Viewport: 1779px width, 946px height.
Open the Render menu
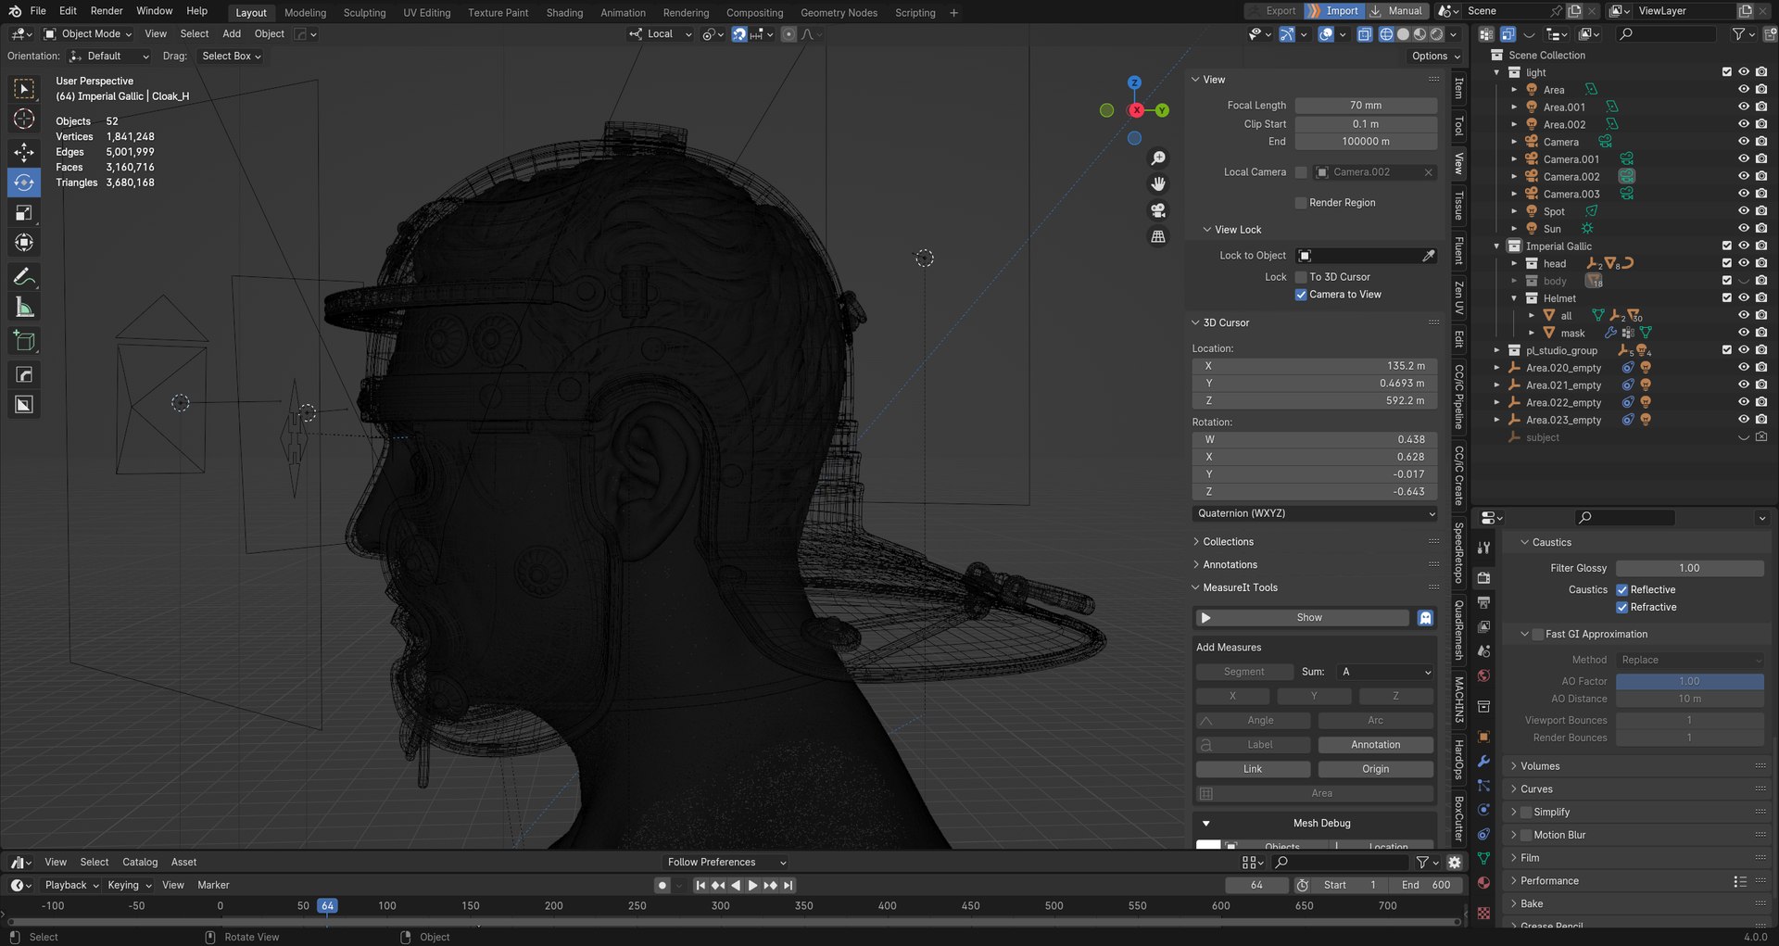pos(107,11)
